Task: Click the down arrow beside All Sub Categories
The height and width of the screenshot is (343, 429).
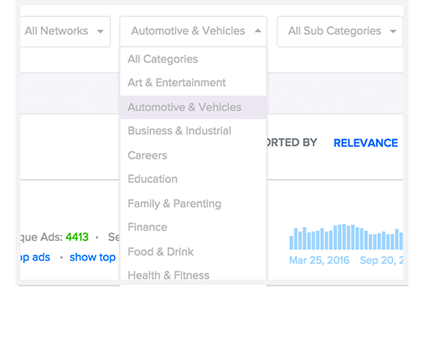Action: 393,31
